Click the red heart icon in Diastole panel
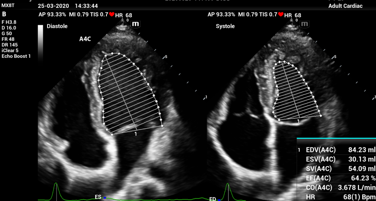 [112, 14]
